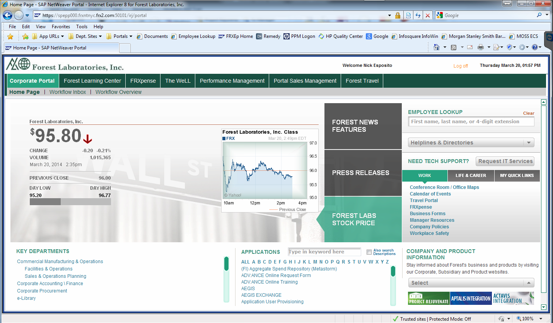Click the red Stop loading icon

427,15
